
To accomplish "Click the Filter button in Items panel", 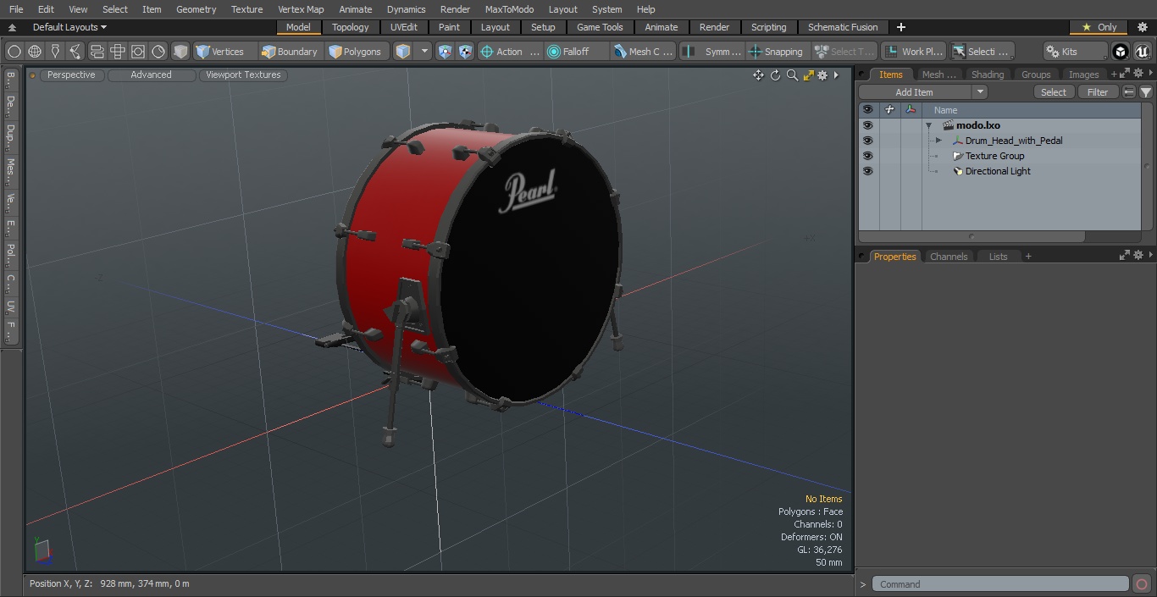I will [x=1098, y=92].
